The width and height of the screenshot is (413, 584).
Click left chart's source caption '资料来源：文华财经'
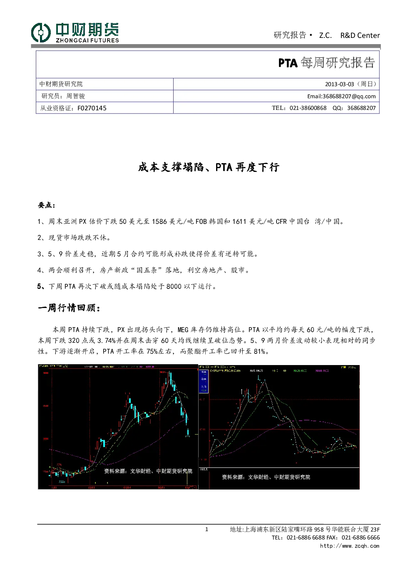click(148, 471)
